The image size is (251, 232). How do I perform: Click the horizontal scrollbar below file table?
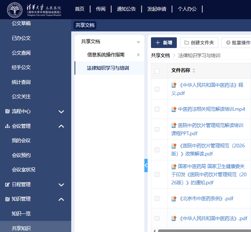pyautogui.click(x=204, y=231)
